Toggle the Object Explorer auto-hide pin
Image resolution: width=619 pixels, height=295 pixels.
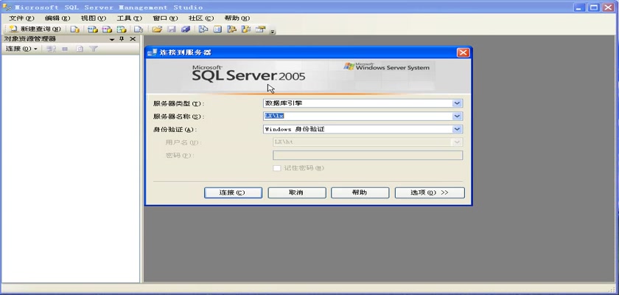click(122, 38)
